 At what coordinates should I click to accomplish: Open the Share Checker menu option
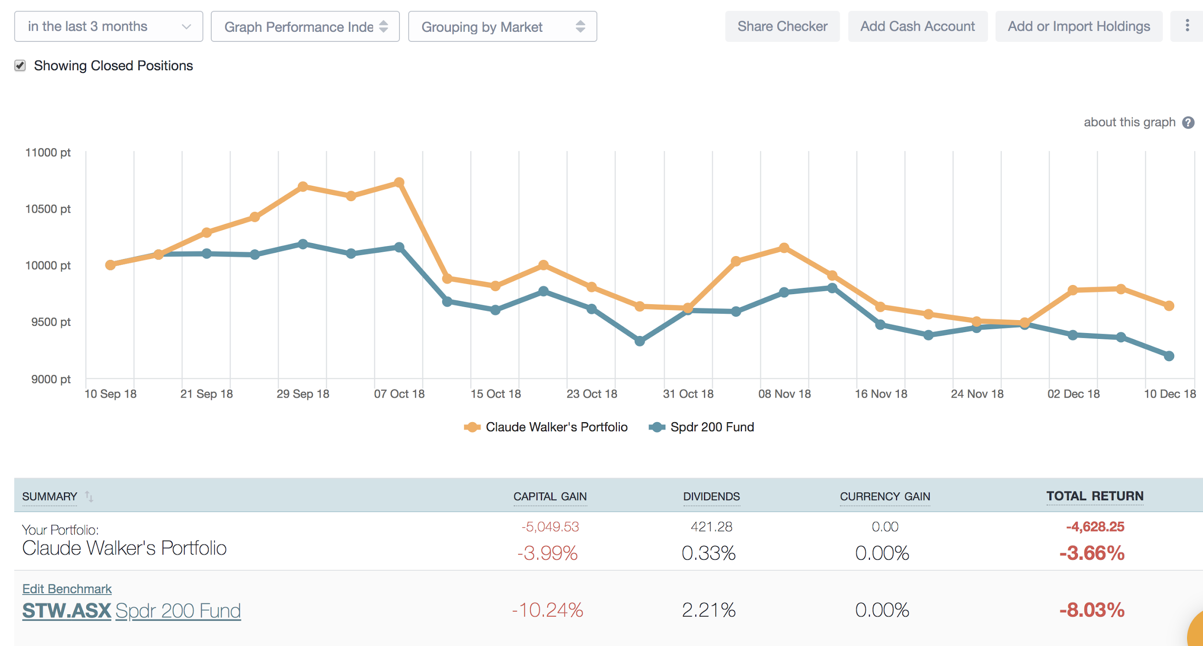[x=782, y=26]
